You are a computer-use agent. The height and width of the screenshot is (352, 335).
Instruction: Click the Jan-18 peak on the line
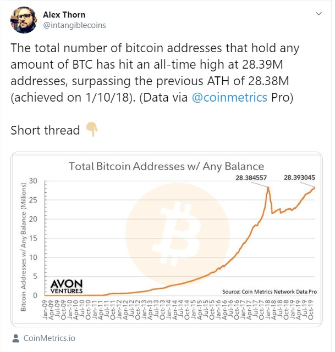pyautogui.click(x=268, y=187)
